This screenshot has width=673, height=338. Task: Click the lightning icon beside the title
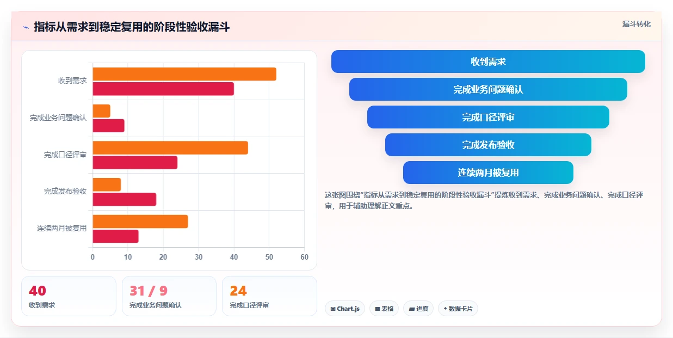click(26, 27)
